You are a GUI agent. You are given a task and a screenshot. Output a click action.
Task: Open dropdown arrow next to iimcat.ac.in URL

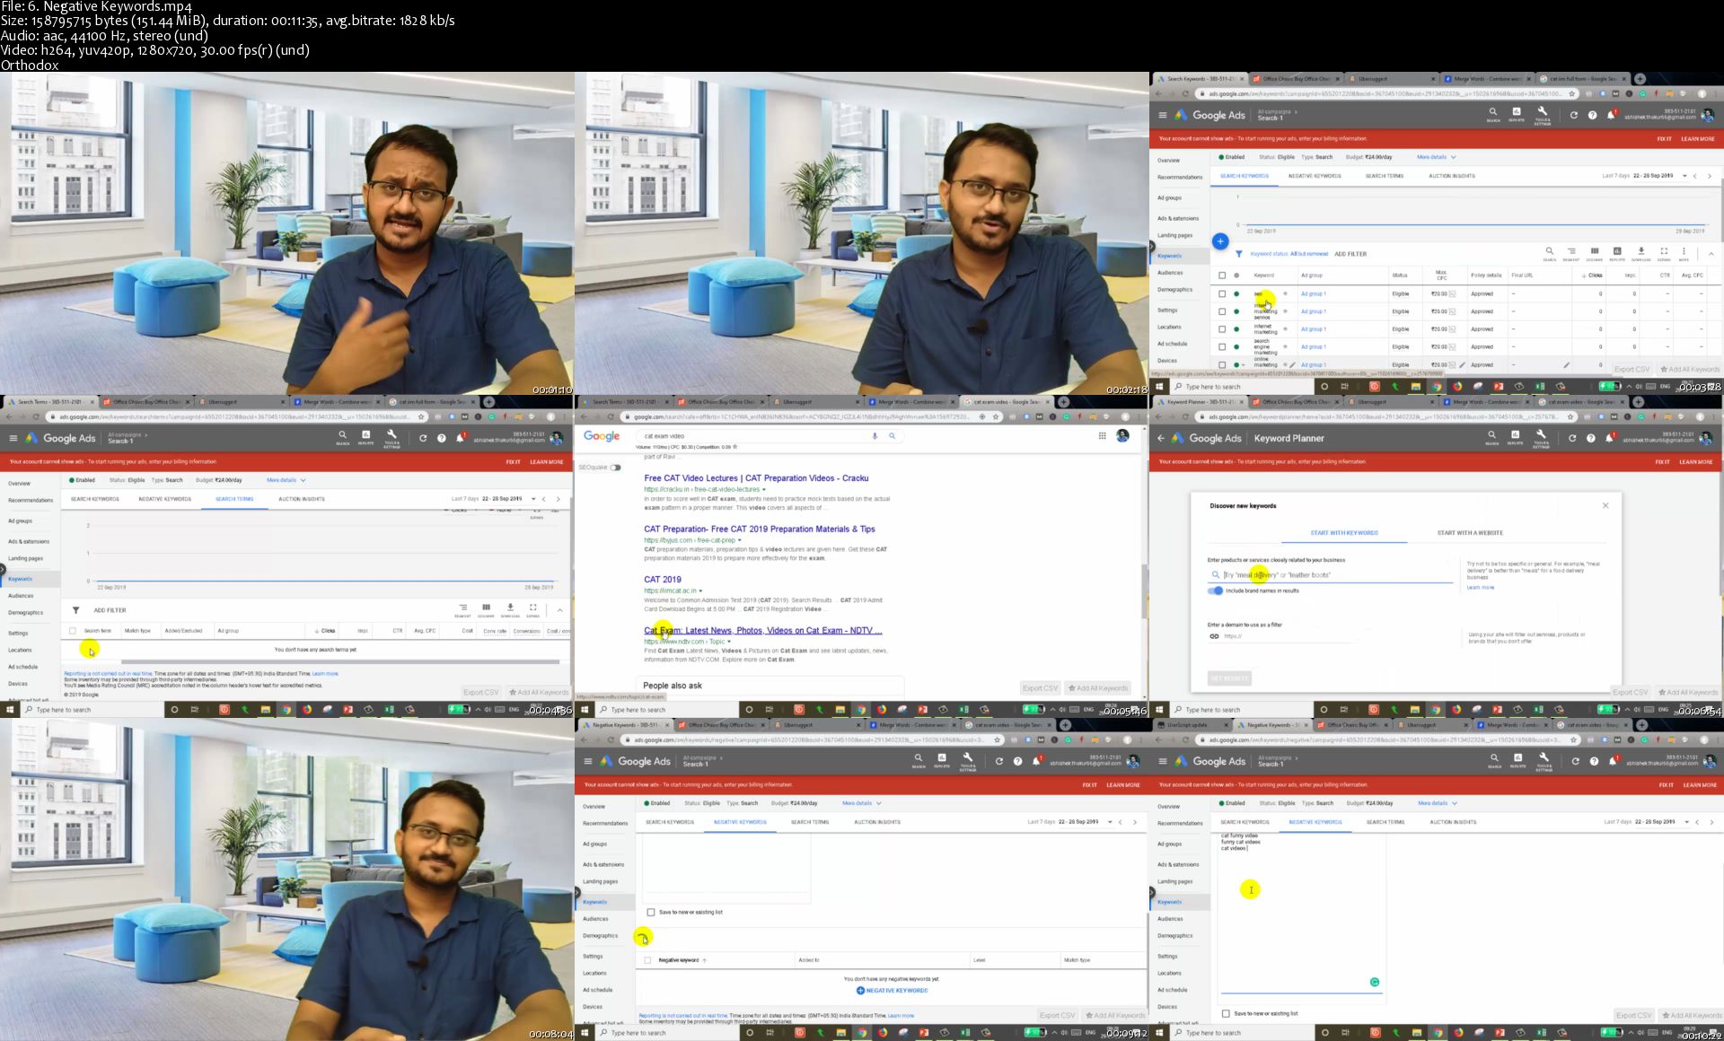tap(700, 590)
